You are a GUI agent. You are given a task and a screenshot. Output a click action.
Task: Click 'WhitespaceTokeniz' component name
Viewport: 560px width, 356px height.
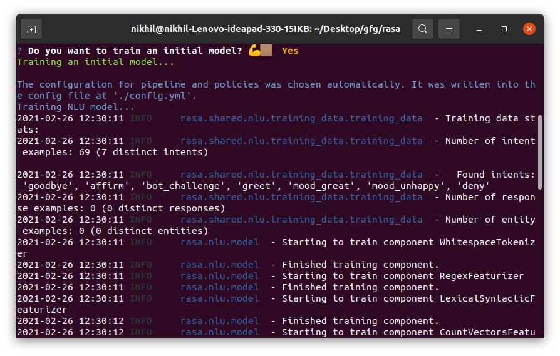point(487,243)
